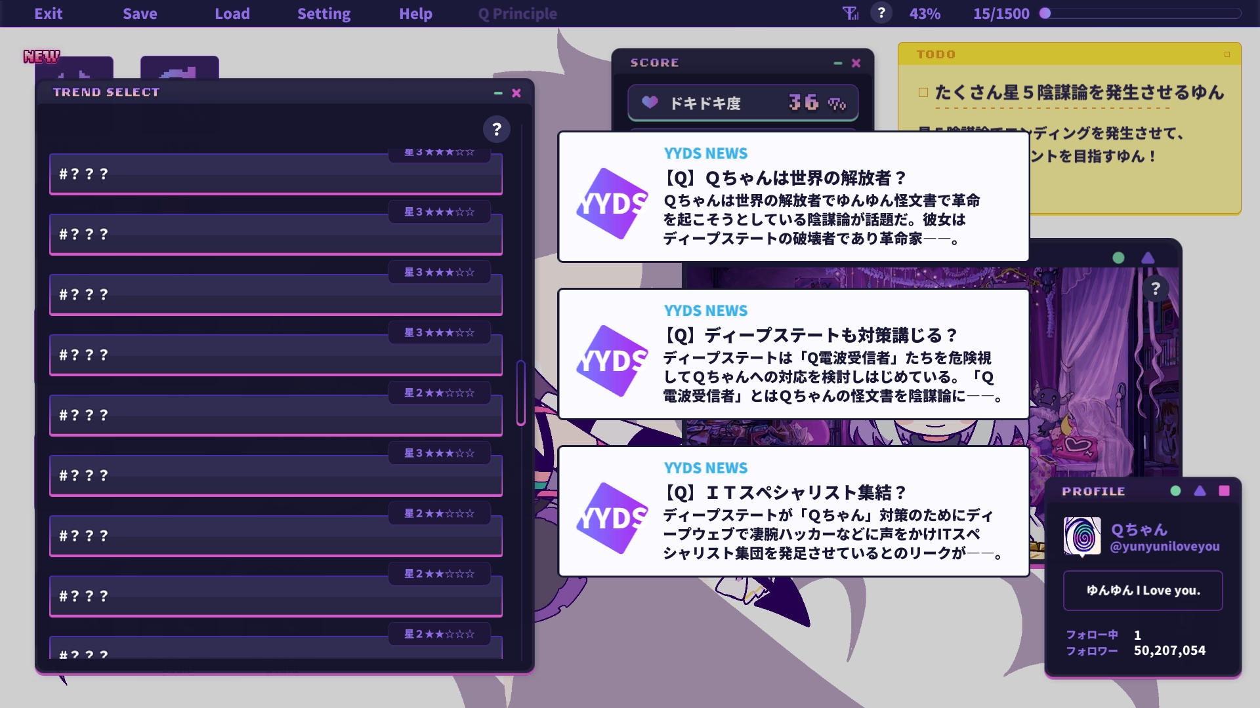
Task: Open the Load menu
Action: point(232,14)
